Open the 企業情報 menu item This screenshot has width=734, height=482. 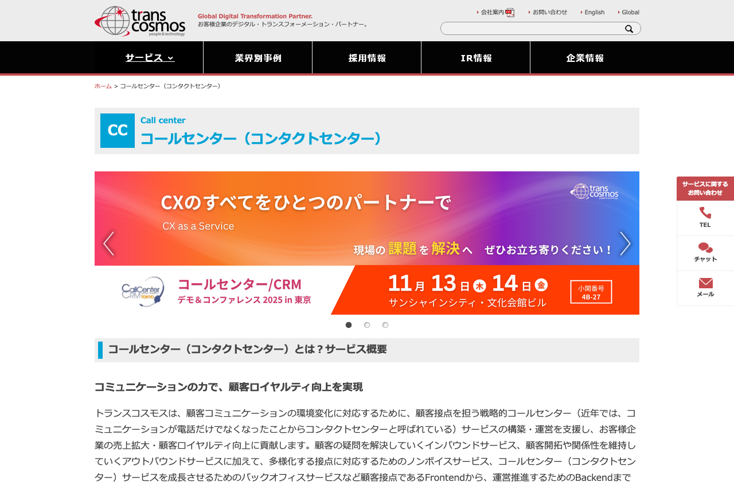click(x=585, y=58)
